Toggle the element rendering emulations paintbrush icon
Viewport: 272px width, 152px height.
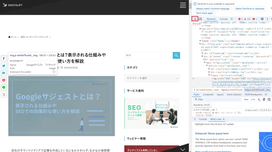pyautogui.click(x=264, y=100)
